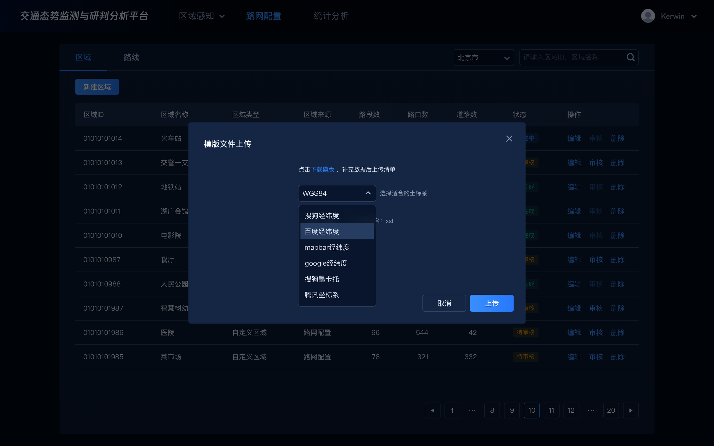Go to the previous page using the arrow
The image size is (714, 446).
pos(432,410)
